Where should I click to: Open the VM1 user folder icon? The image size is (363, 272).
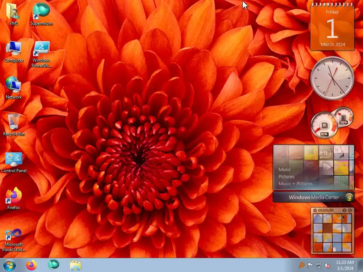pos(13,14)
